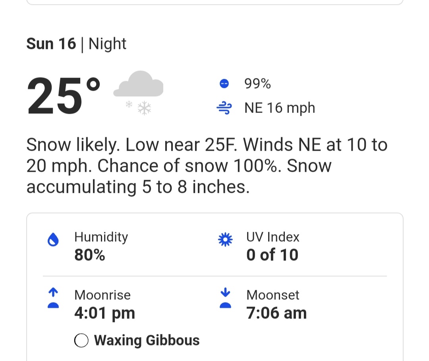Tap the NE 16 mph wind text

click(280, 108)
